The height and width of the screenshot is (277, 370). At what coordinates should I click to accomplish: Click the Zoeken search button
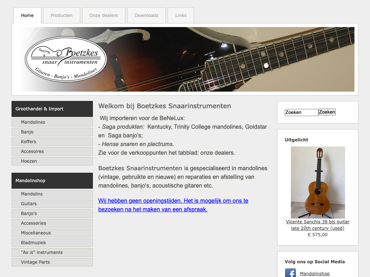coord(327,112)
